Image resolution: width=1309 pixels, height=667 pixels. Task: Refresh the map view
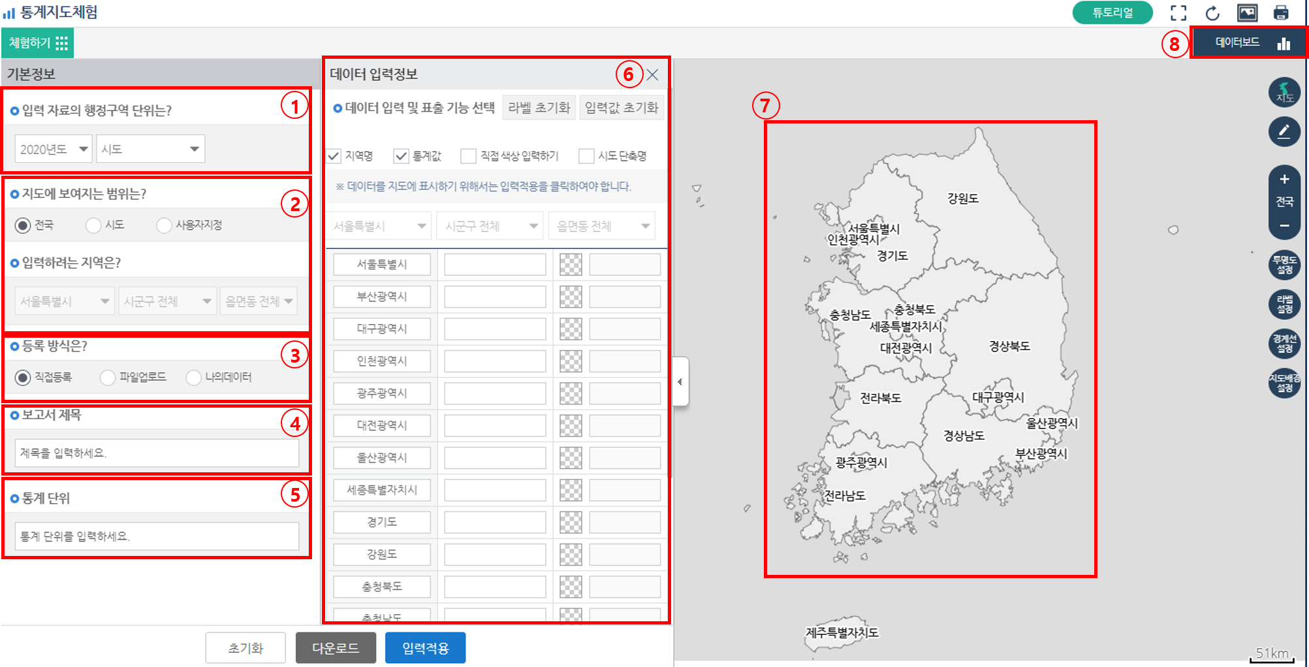1213,11
